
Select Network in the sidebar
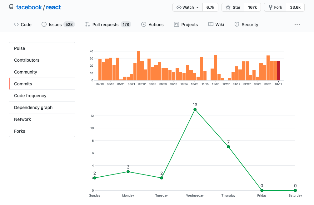[42, 119]
